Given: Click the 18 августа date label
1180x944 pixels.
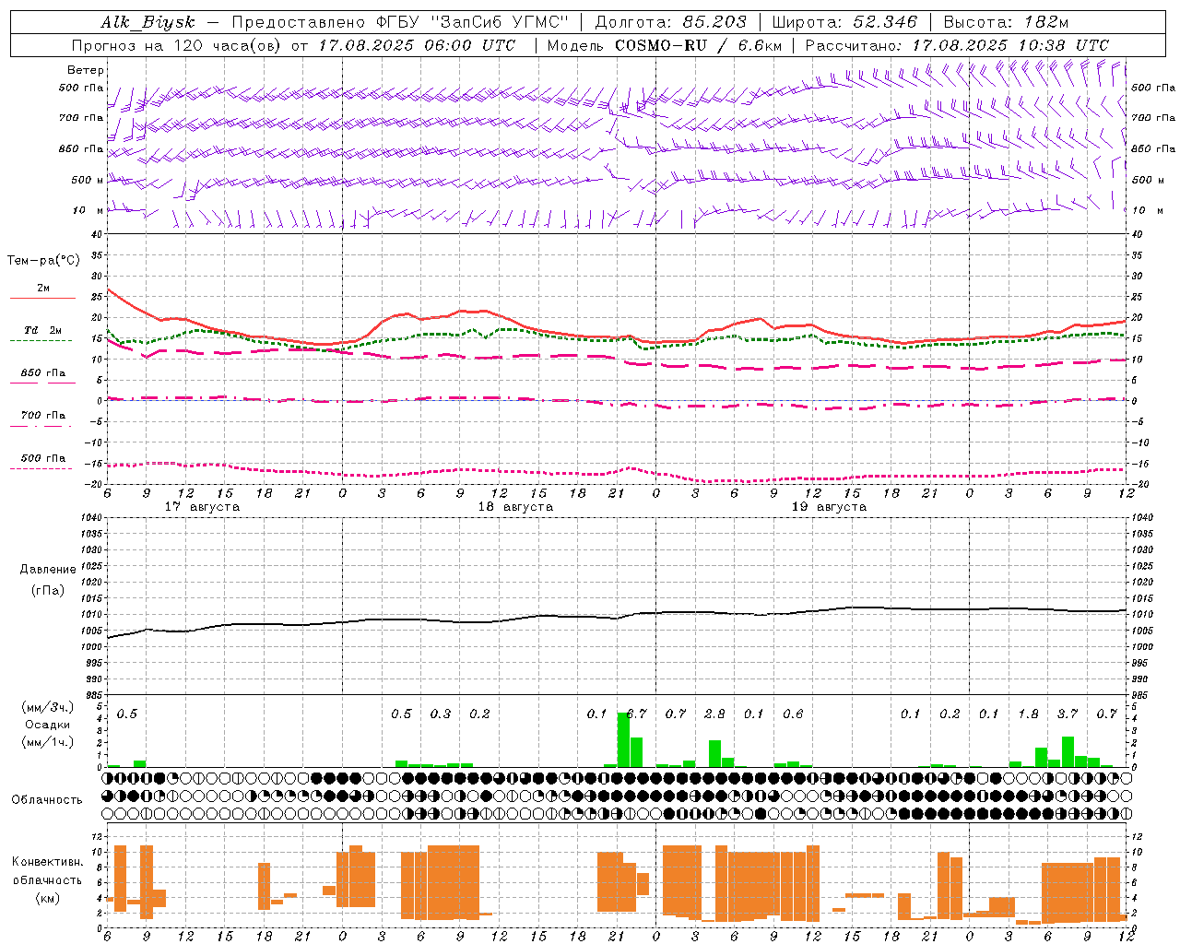Looking at the screenshot, I should (x=515, y=507).
